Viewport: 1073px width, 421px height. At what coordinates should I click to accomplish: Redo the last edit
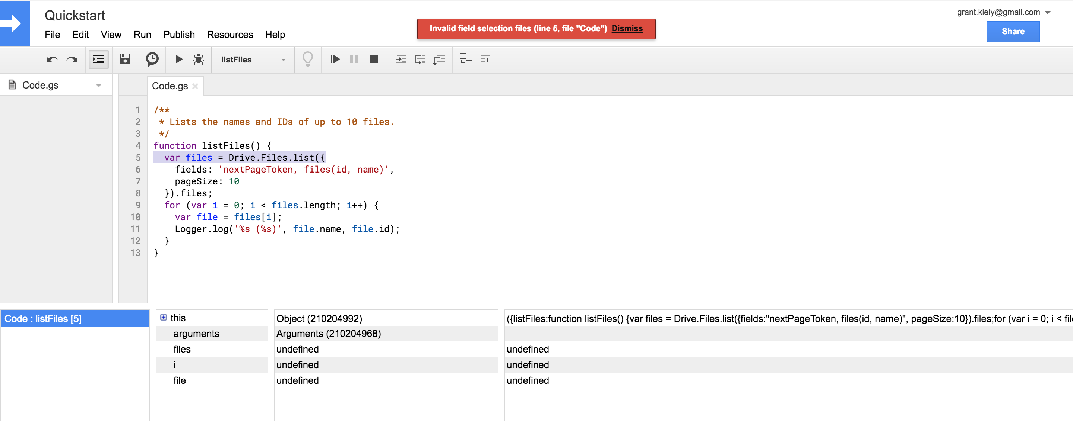72,60
